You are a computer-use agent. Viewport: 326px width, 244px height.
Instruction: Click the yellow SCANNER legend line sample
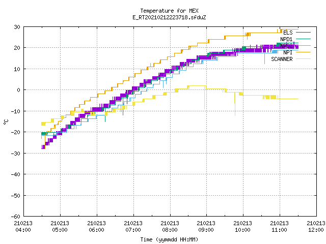click(303, 59)
